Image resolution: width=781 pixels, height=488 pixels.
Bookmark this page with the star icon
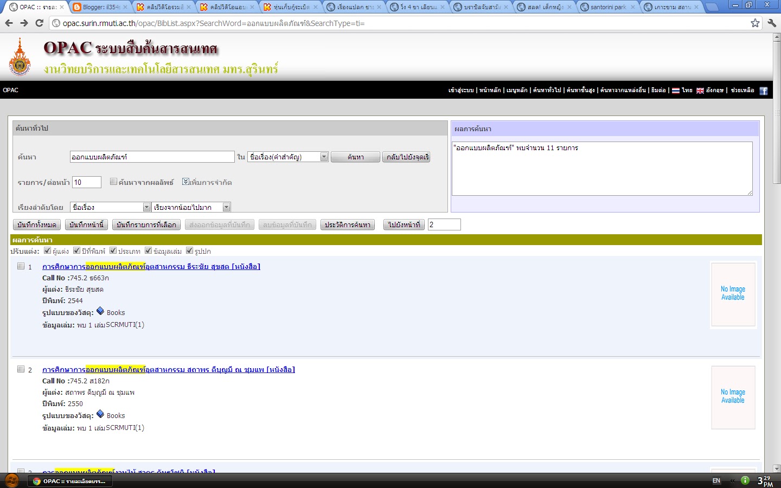pyautogui.click(x=755, y=23)
